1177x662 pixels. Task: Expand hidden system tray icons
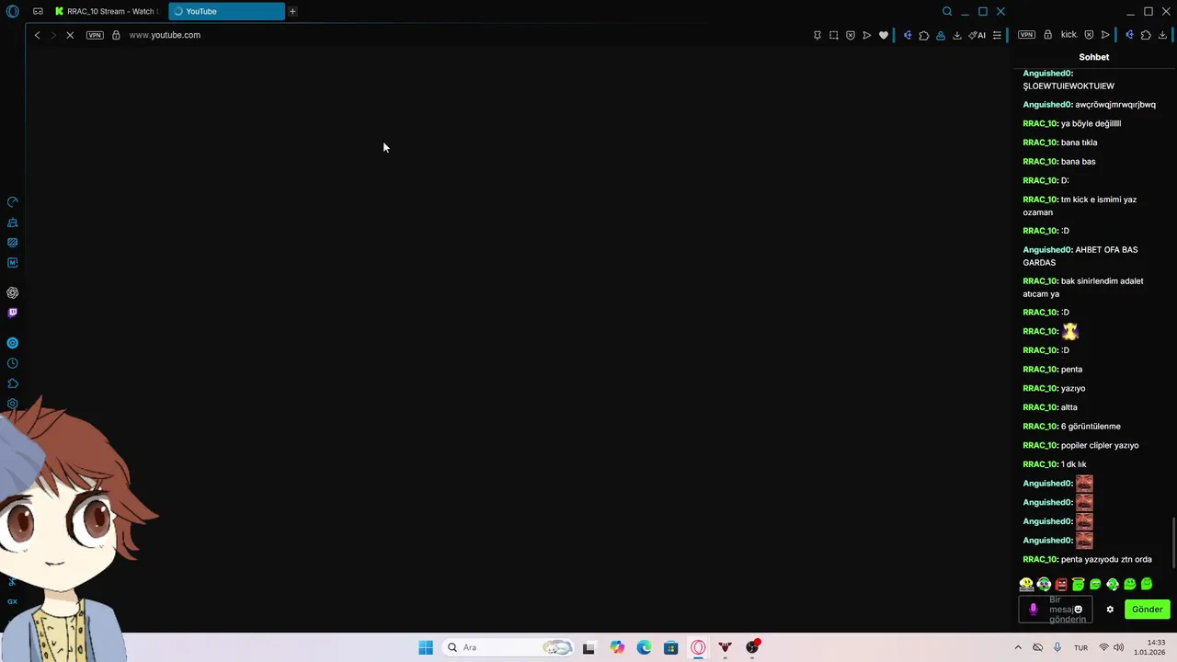coord(1018,647)
